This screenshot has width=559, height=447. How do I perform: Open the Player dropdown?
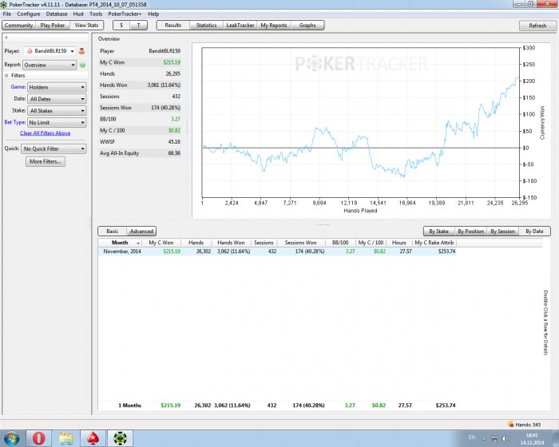50,51
